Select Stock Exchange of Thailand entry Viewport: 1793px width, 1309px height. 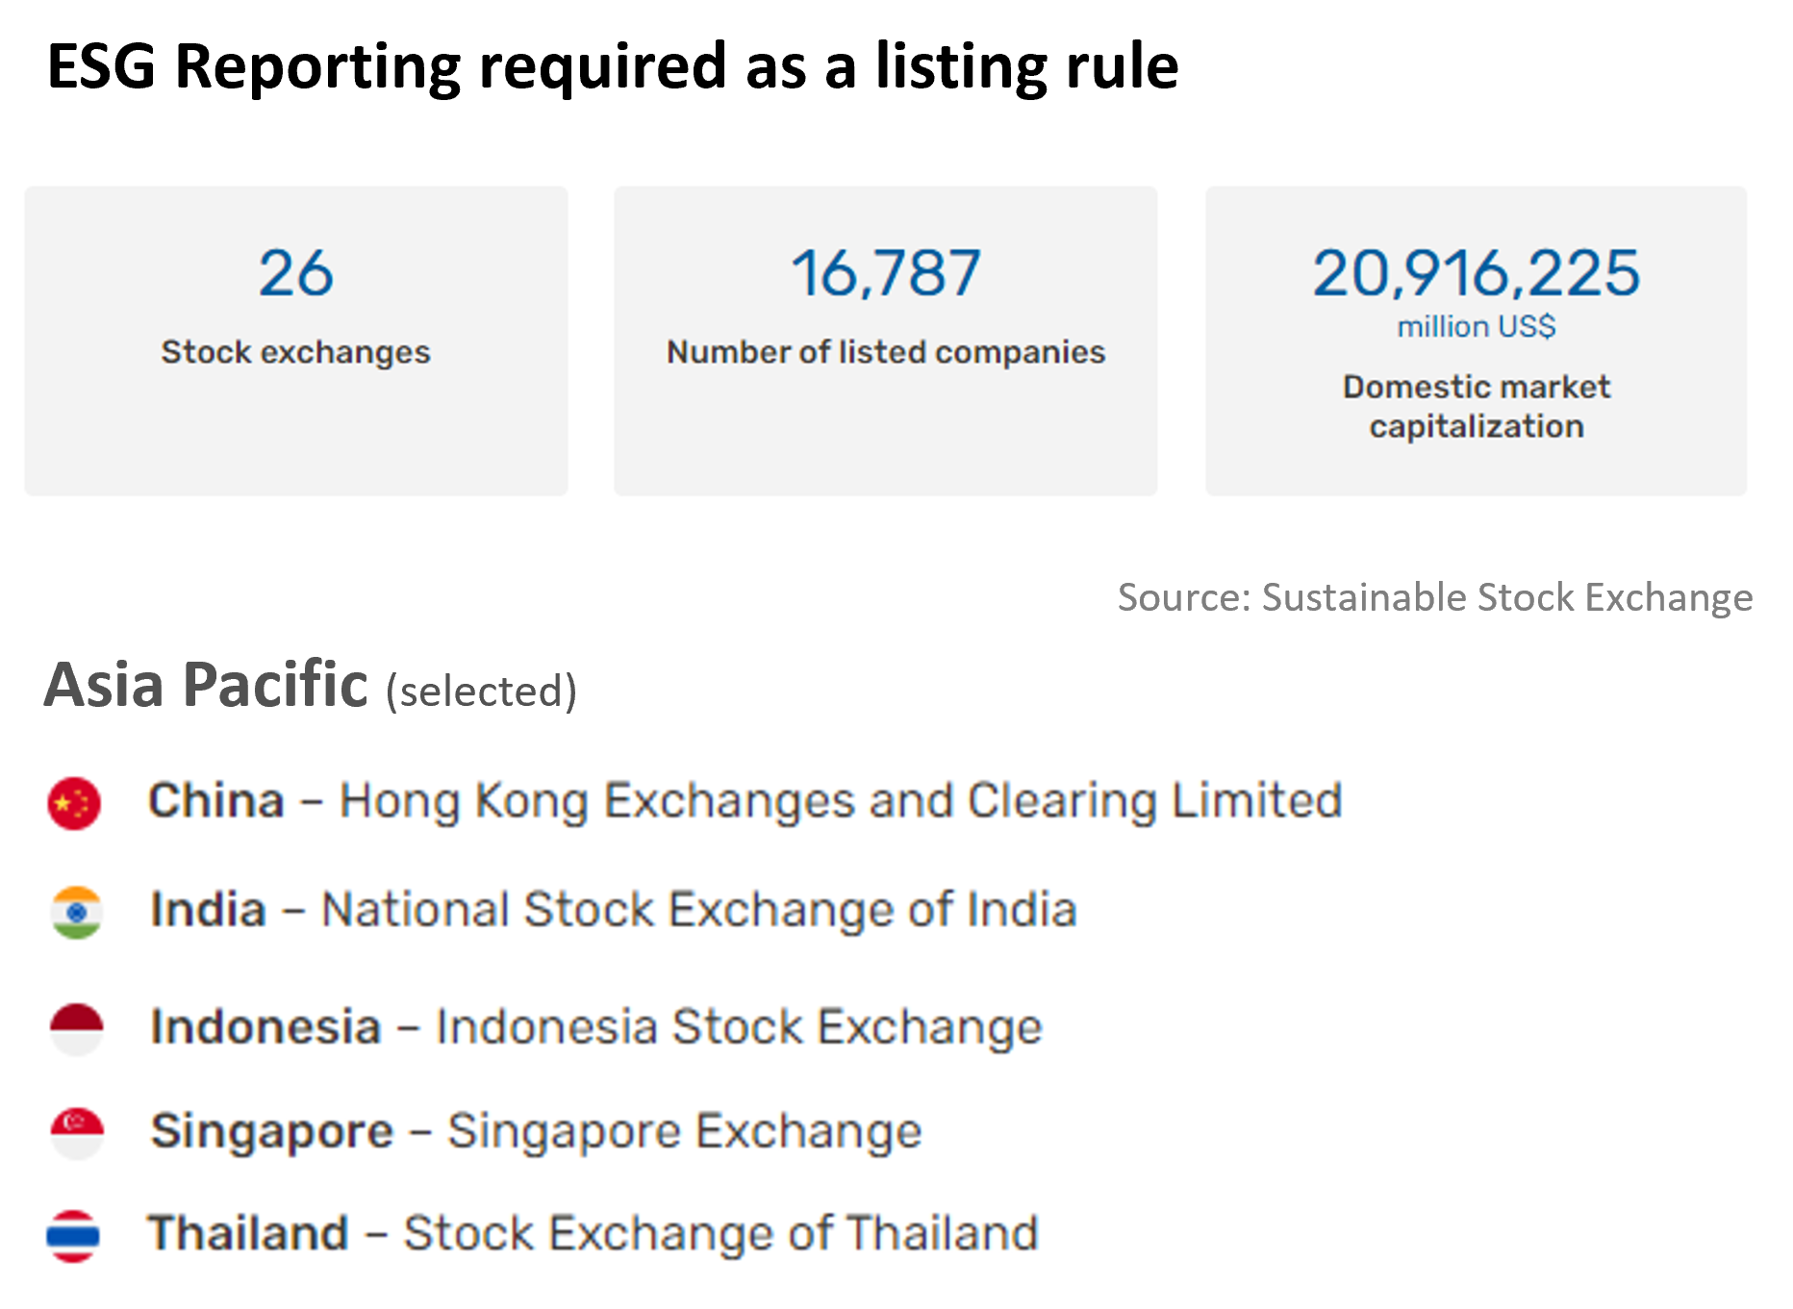coord(720,1234)
